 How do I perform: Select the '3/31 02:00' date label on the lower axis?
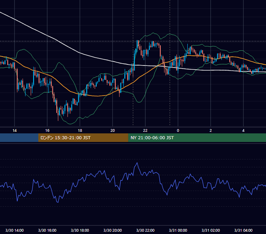tap(211, 230)
